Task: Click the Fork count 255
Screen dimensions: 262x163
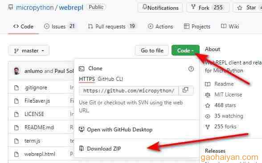Action: (x=218, y=8)
